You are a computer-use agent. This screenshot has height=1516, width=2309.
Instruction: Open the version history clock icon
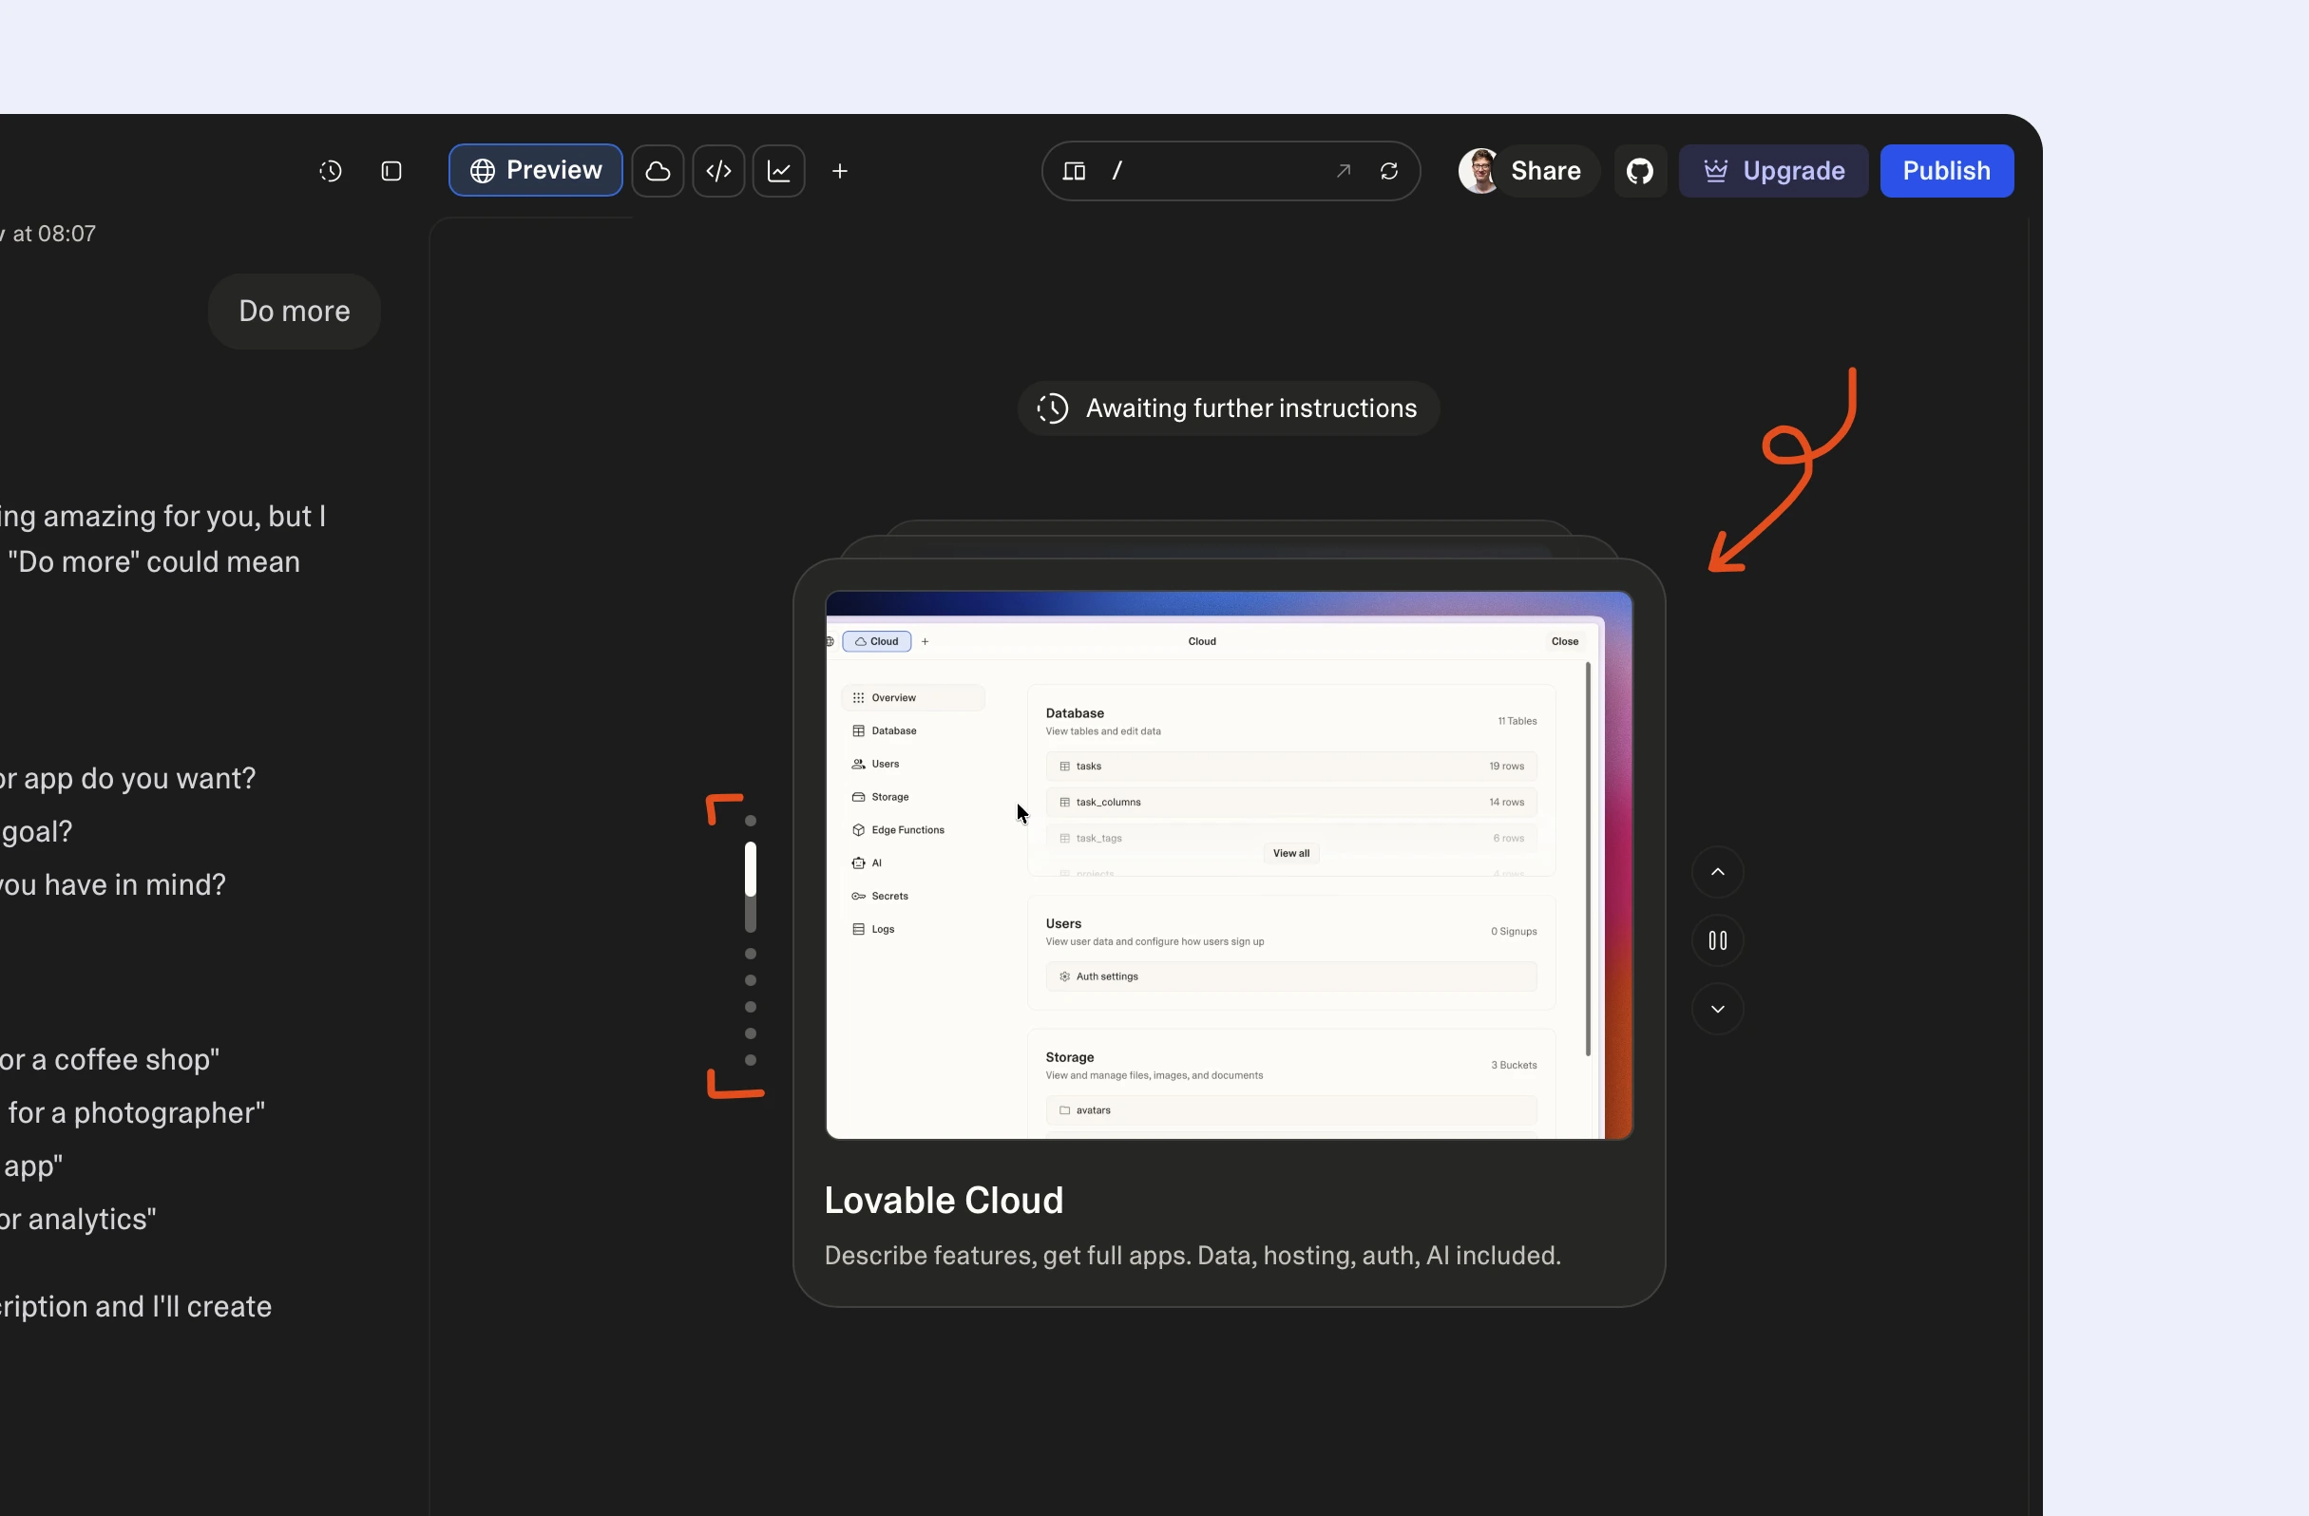coord(330,171)
